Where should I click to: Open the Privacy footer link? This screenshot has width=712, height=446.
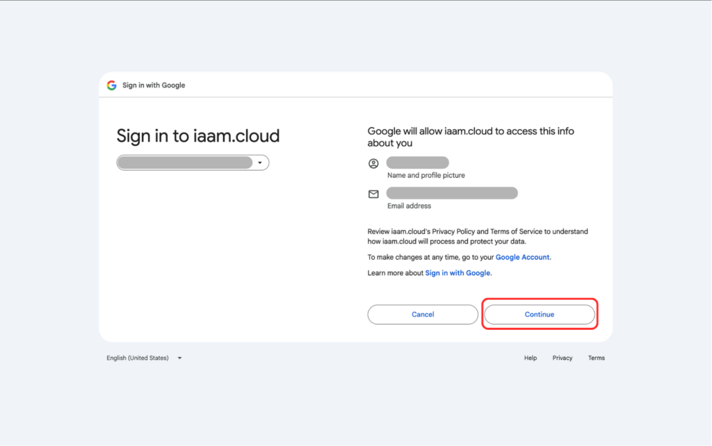pyautogui.click(x=562, y=358)
